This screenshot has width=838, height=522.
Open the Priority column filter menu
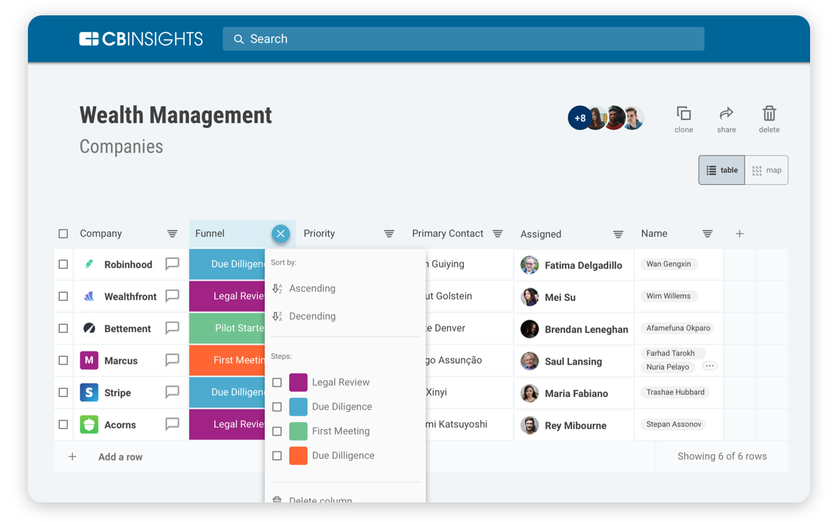pyautogui.click(x=389, y=234)
